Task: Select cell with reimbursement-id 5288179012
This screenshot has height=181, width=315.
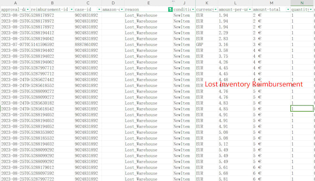Action: point(52,168)
